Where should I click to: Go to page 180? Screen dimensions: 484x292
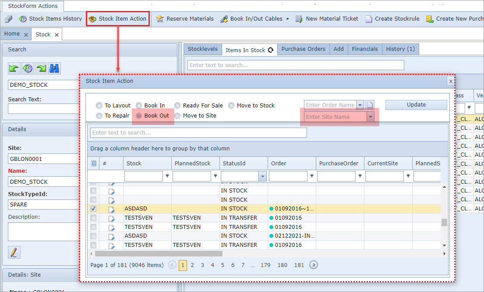[282, 265]
